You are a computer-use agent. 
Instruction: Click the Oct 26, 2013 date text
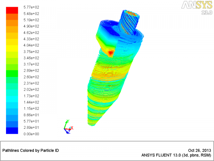click(199, 151)
